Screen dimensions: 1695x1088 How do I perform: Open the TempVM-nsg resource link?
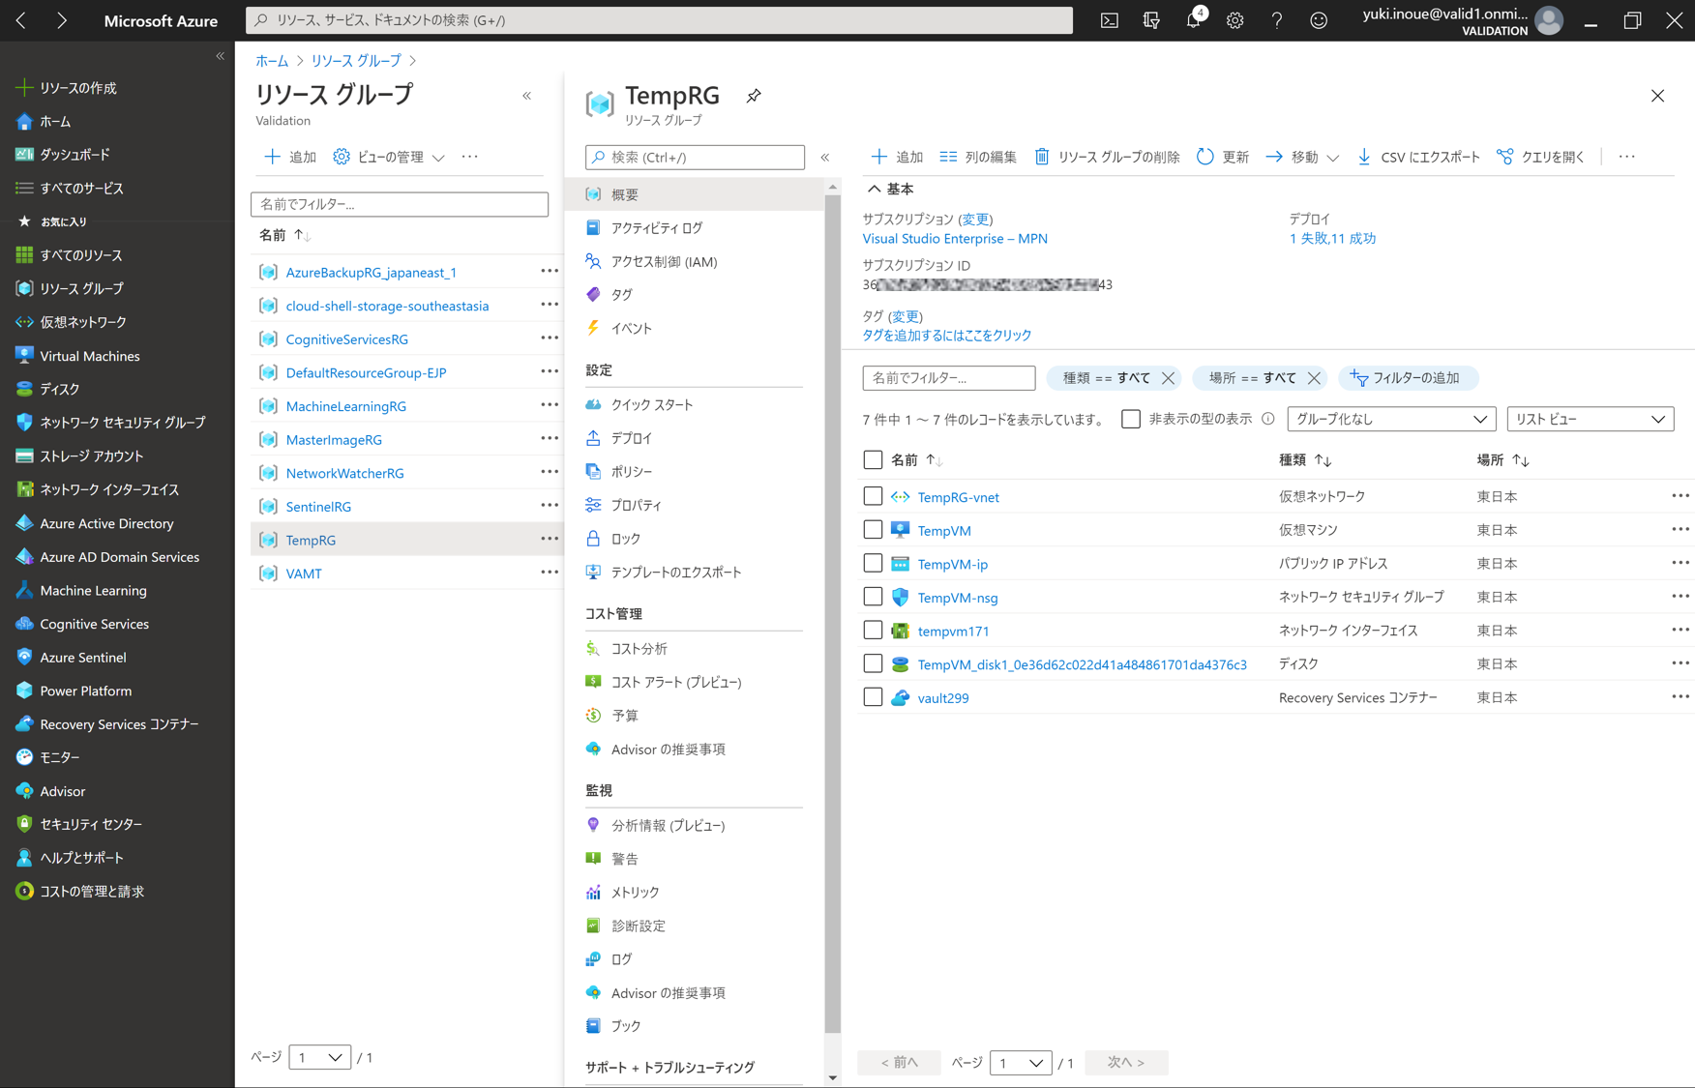click(x=958, y=598)
